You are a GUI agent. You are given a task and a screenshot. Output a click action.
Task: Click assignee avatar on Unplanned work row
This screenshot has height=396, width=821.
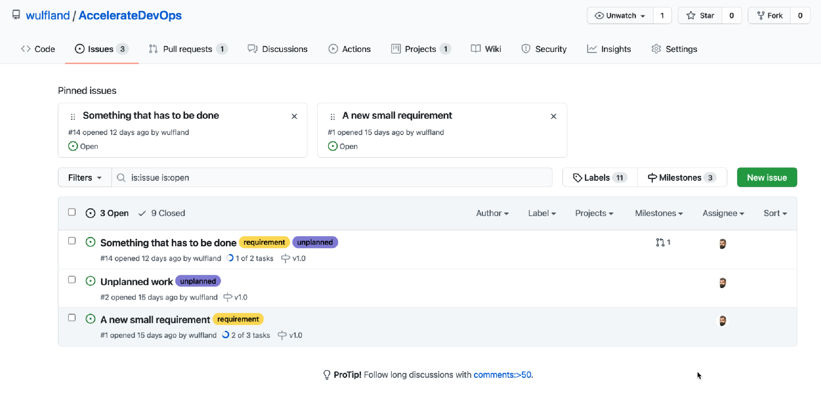(x=722, y=282)
